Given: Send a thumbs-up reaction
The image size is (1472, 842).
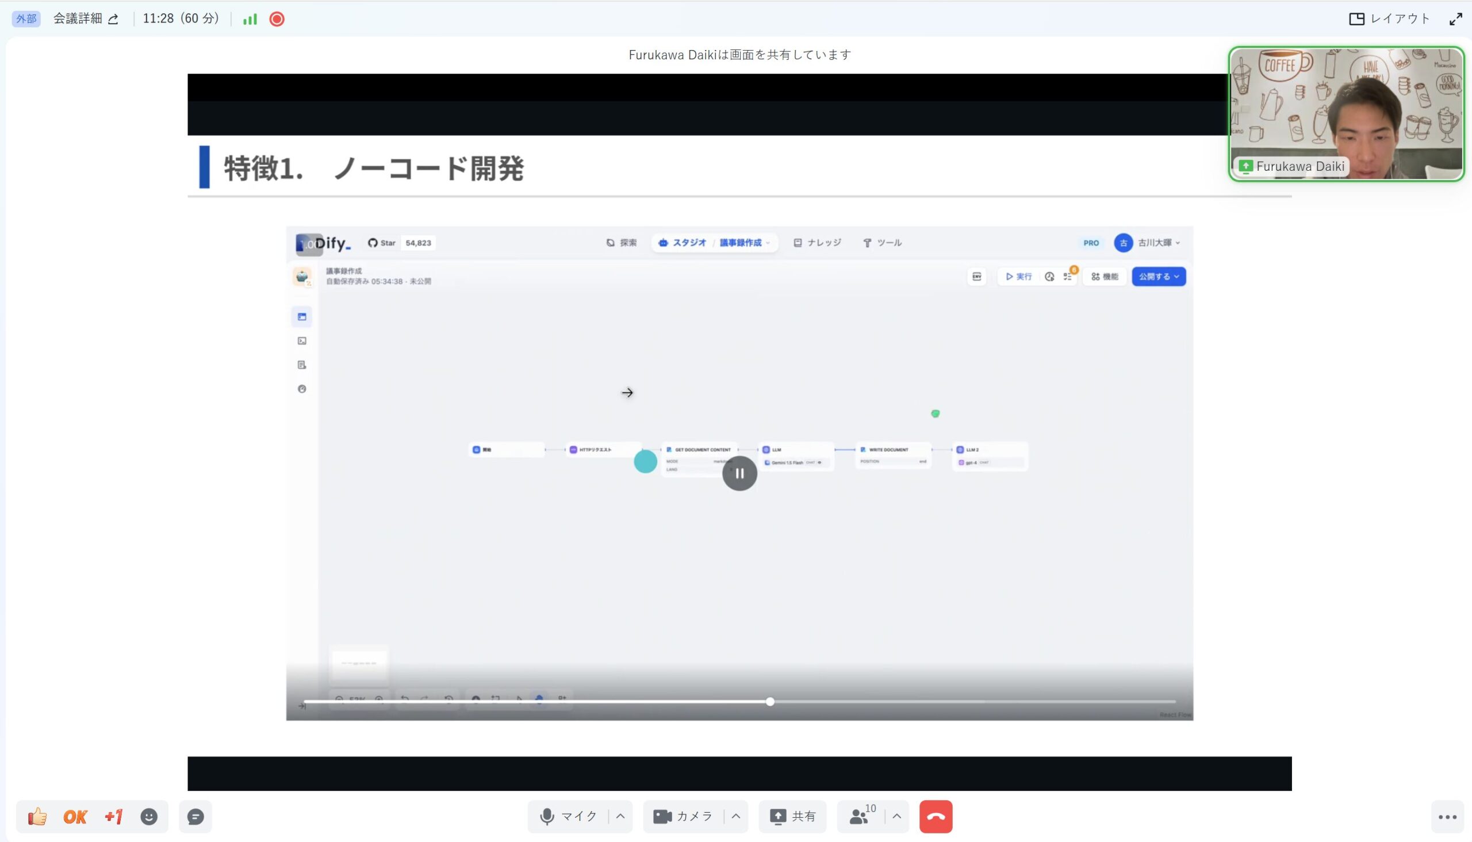Looking at the screenshot, I should click(37, 817).
